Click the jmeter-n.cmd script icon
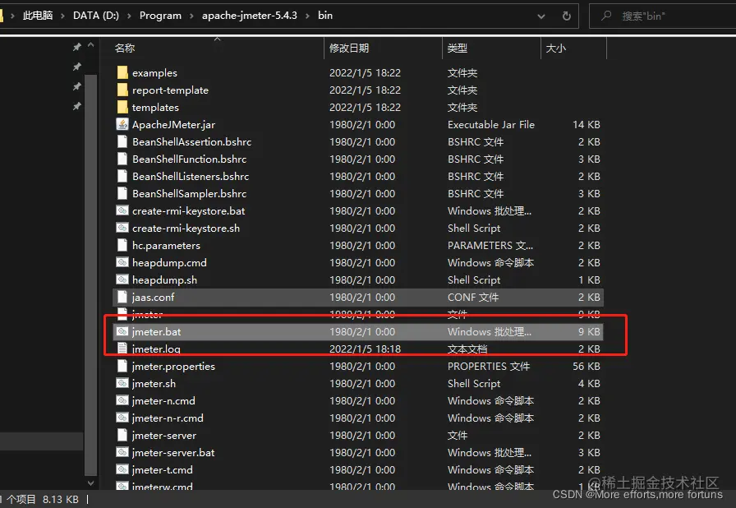 click(x=122, y=400)
